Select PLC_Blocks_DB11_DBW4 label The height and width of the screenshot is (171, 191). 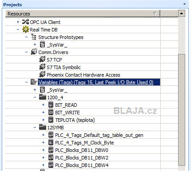[x=82, y=165]
